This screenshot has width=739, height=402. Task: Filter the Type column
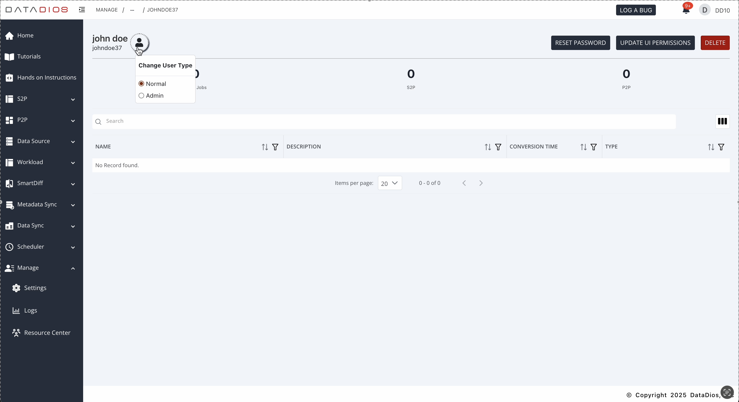(x=721, y=147)
